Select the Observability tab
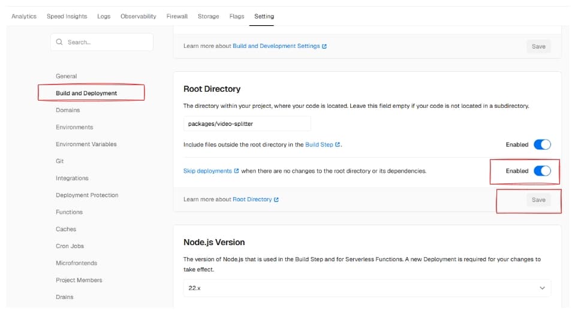The height and width of the screenshot is (314, 575). [139, 16]
